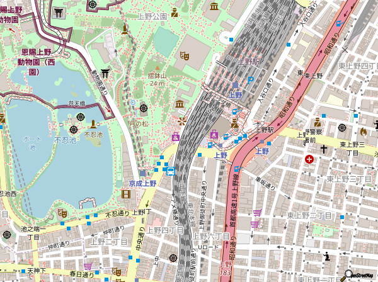Select police icon above 警察署前 label

tap(318, 122)
